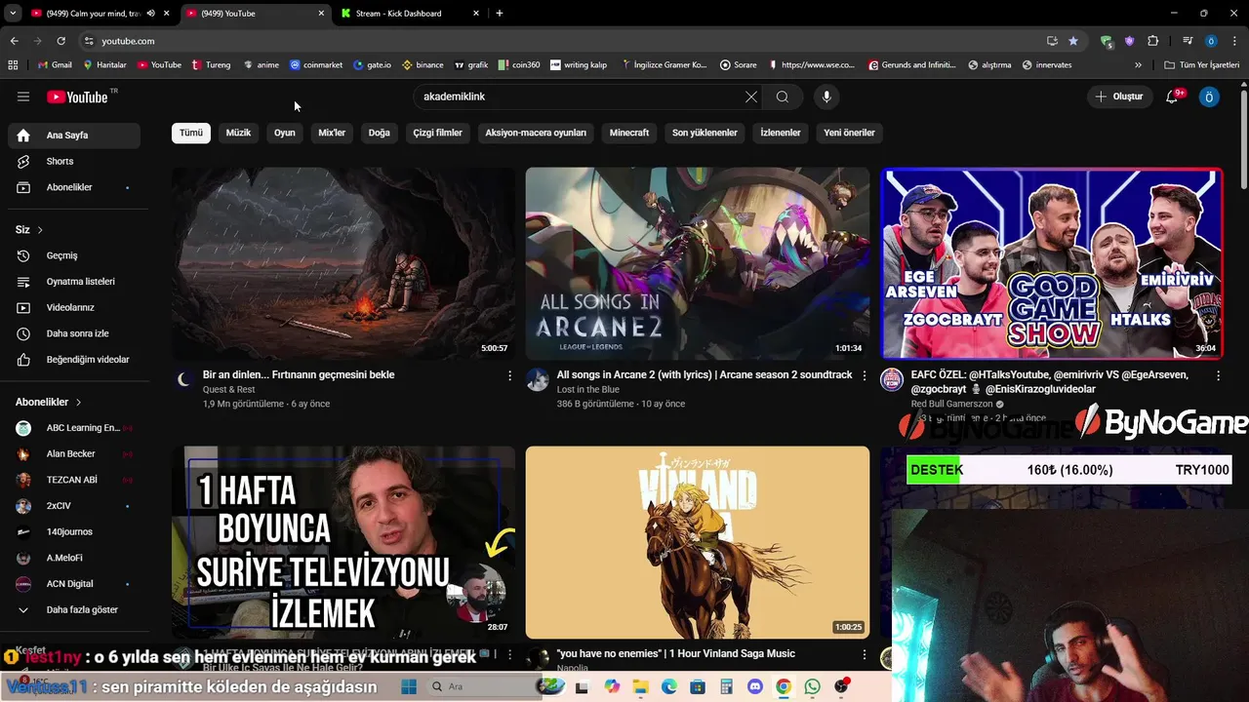Open the binance bookmark
The height and width of the screenshot is (702, 1249).
(x=423, y=64)
